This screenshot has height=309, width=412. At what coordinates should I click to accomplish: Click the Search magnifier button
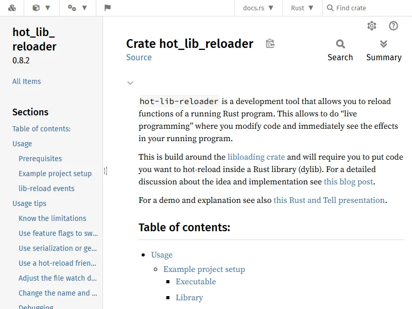tap(340, 50)
